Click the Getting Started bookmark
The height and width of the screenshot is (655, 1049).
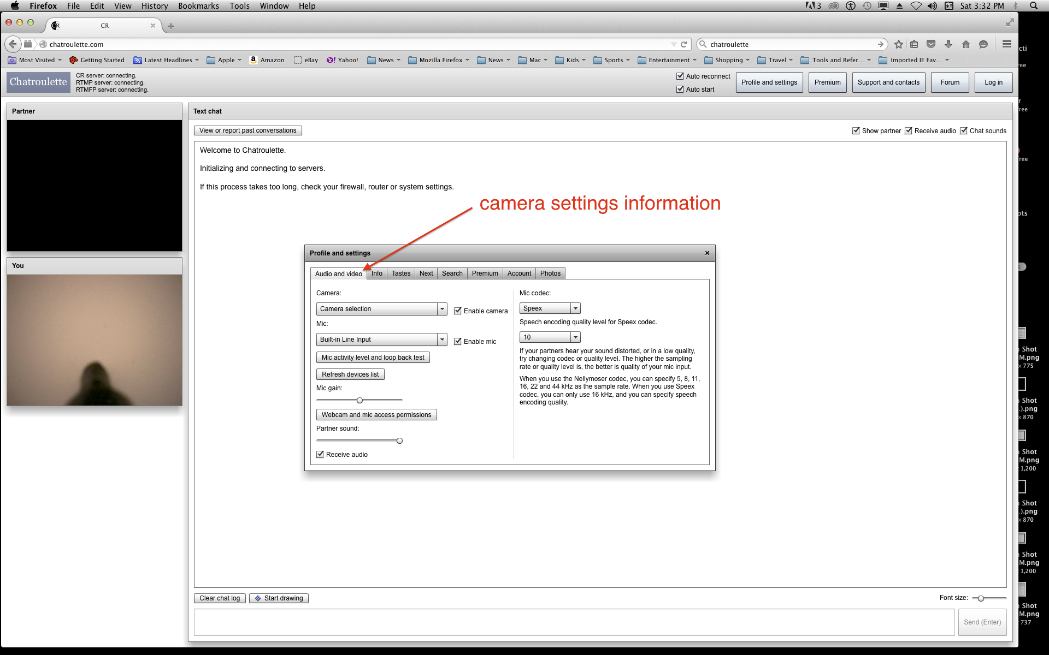pos(97,60)
